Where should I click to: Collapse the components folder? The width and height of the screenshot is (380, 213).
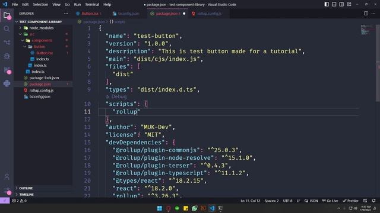coord(23,40)
